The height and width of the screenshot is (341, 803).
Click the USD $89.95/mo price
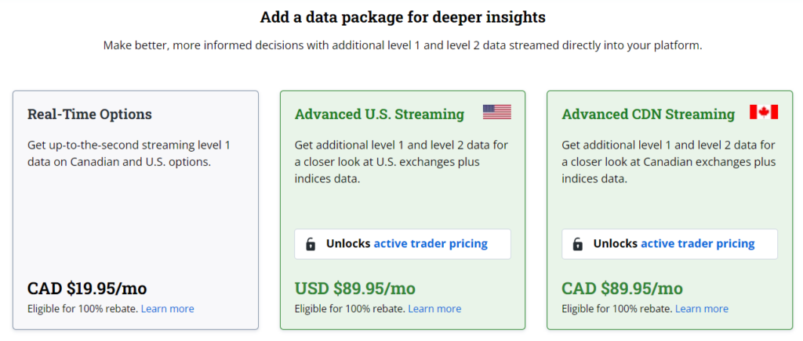[x=355, y=288]
